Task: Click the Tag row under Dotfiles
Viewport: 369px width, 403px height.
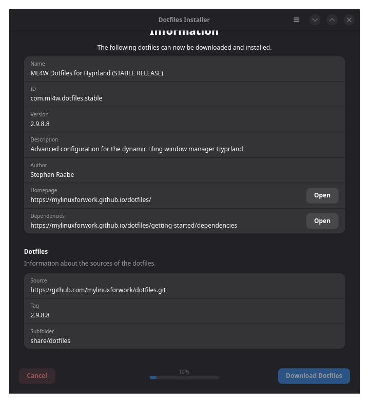Action: click(x=184, y=311)
